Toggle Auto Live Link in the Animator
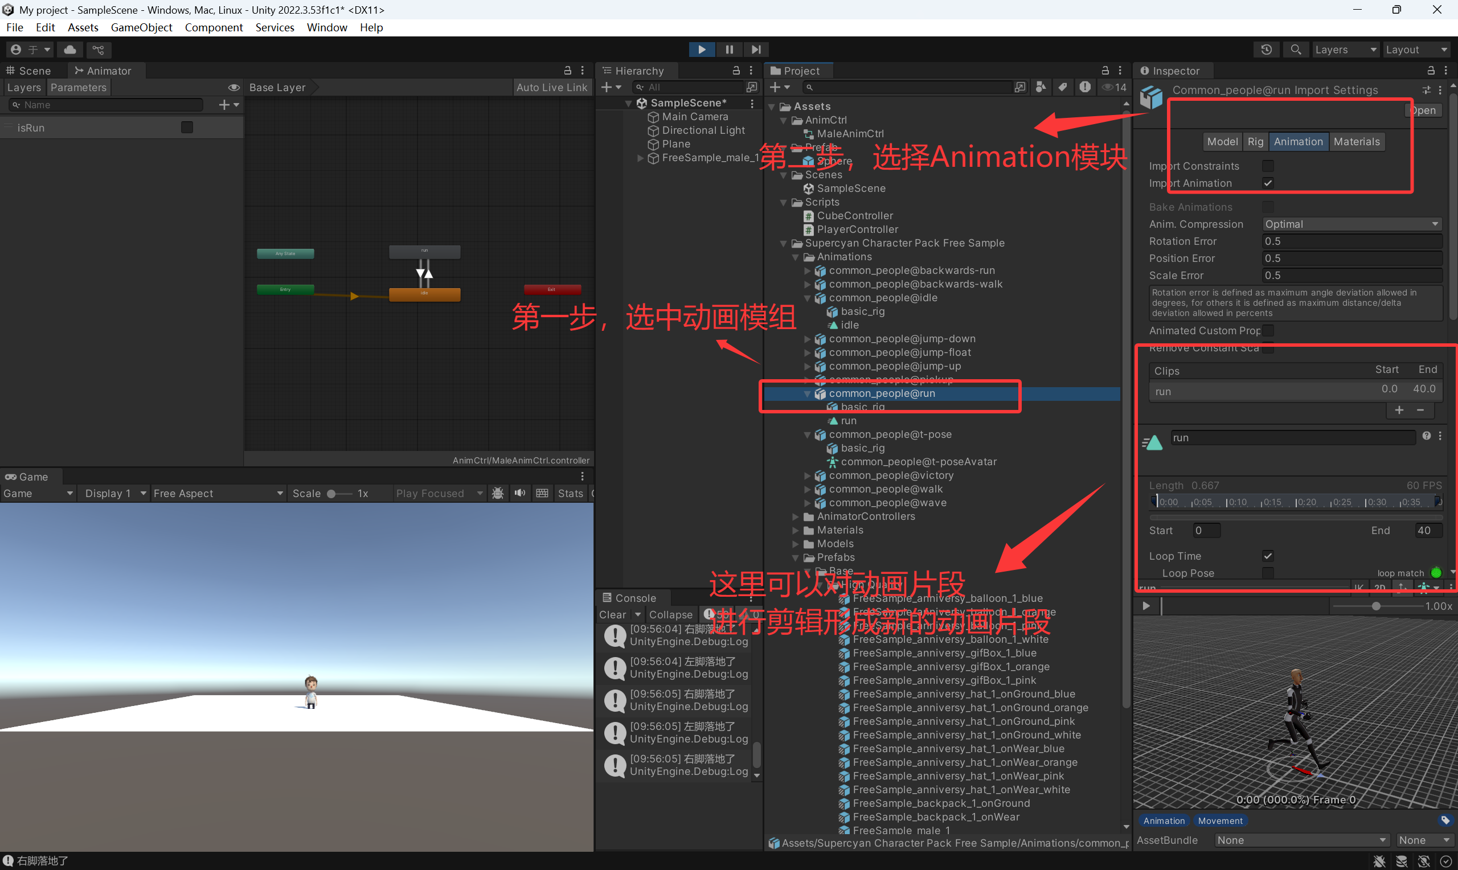The height and width of the screenshot is (870, 1458). tap(552, 87)
